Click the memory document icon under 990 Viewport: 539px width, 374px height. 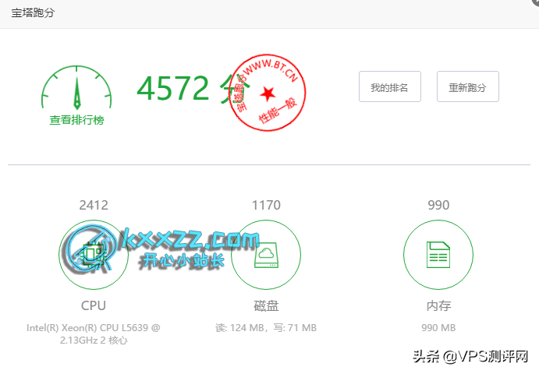click(x=438, y=255)
